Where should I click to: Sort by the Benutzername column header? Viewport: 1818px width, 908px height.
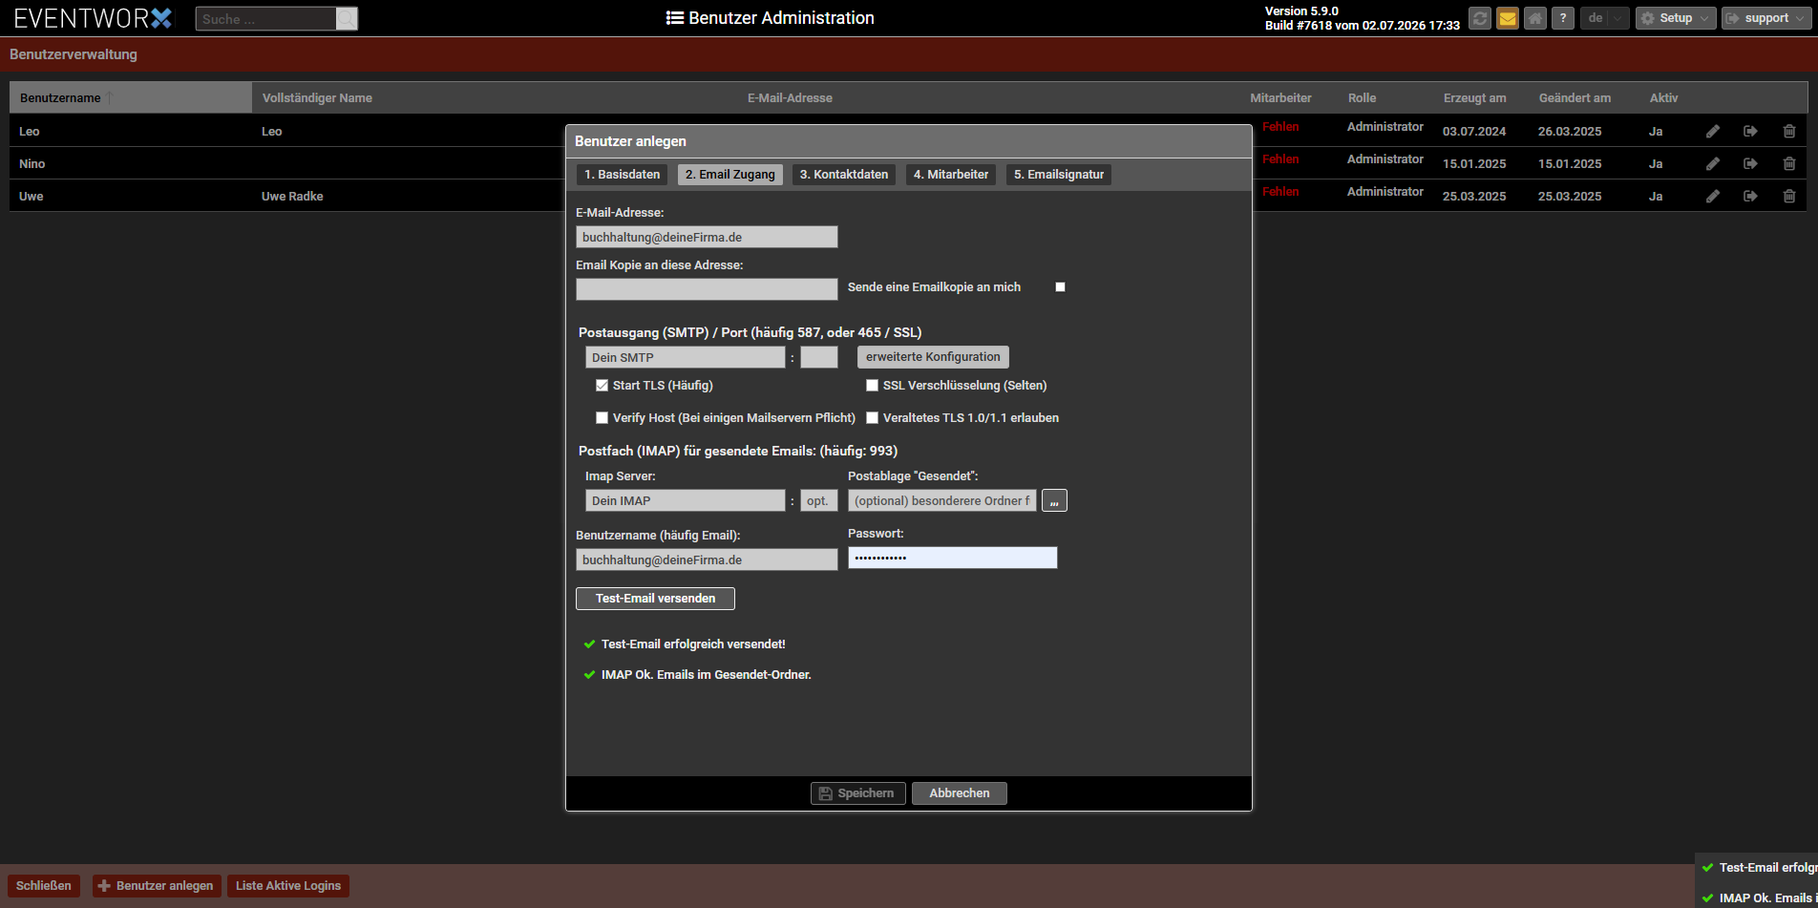131,97
